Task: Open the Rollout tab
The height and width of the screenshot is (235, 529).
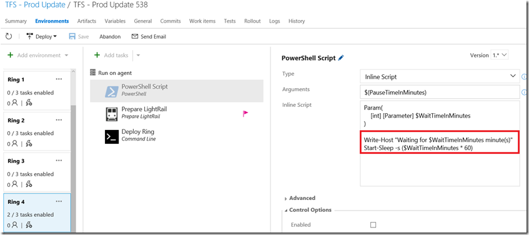Action: tap(252, 21)
